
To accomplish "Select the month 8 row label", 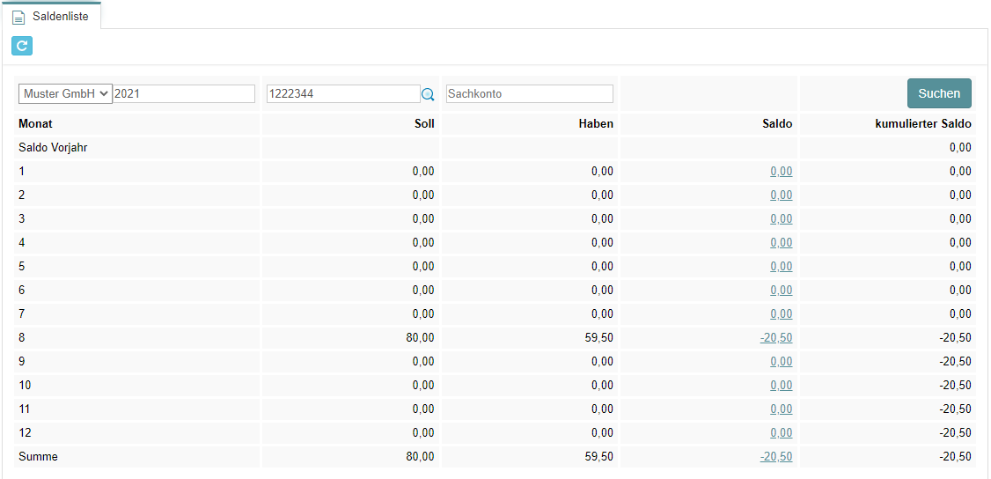I will pyautogui.click(x=21, y=338).
